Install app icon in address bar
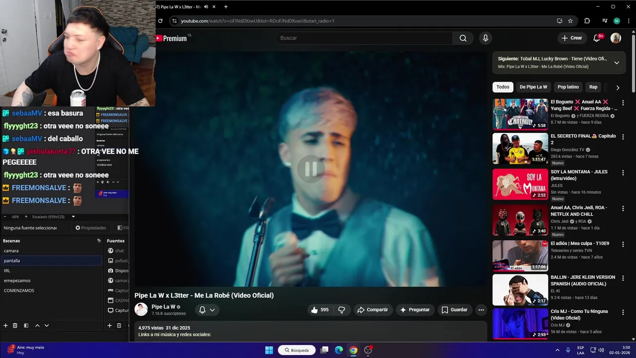Screen dimensions: 636x358 [x=559, y=21]
